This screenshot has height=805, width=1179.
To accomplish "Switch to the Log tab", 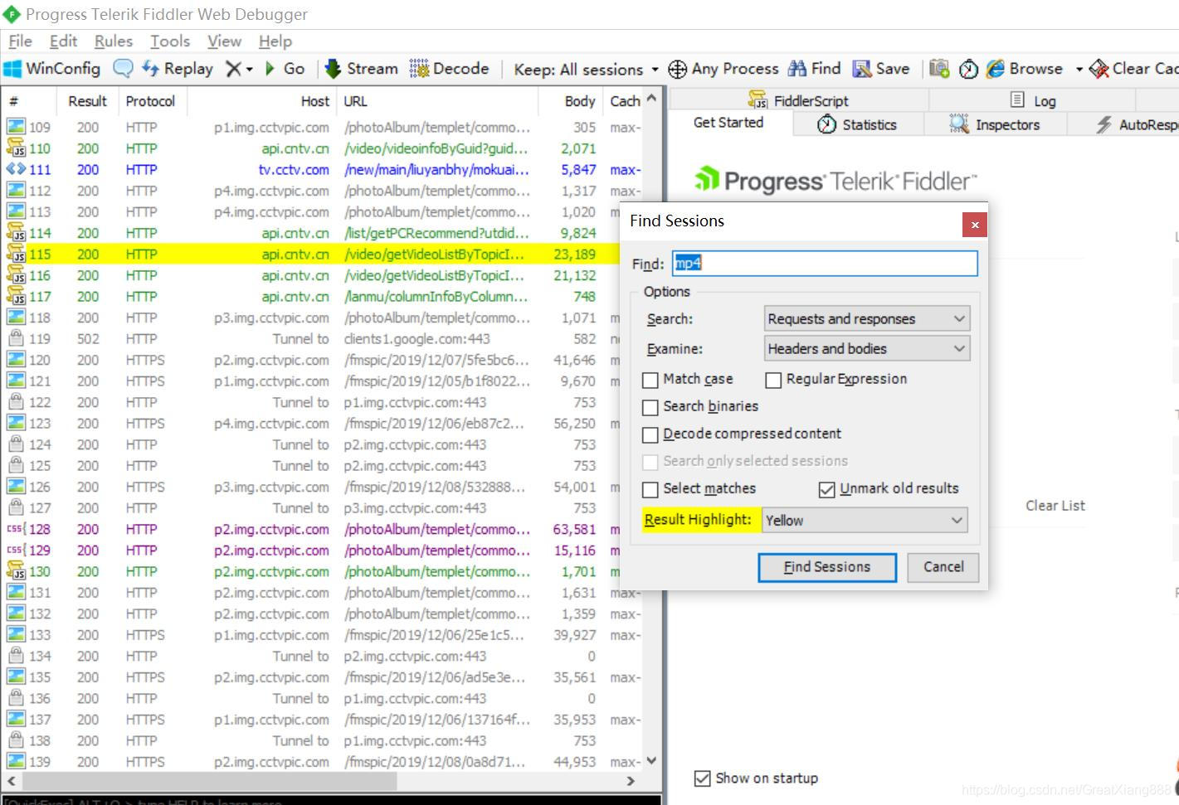I will 1033,100.
